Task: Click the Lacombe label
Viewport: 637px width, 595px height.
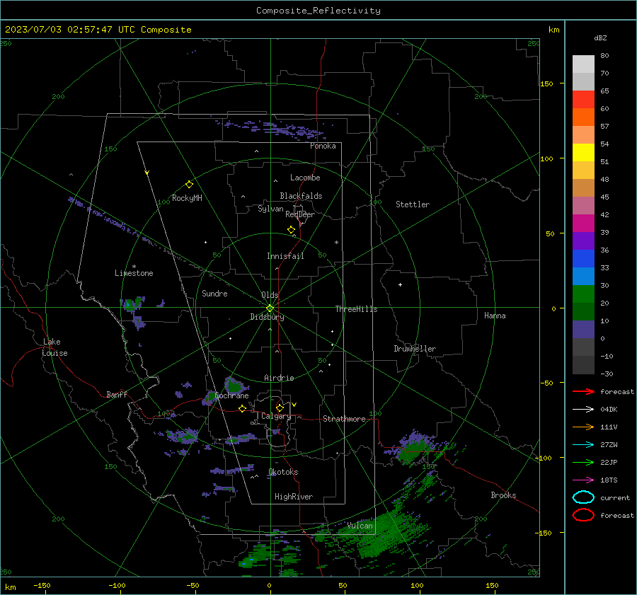Action: point(305,178)
